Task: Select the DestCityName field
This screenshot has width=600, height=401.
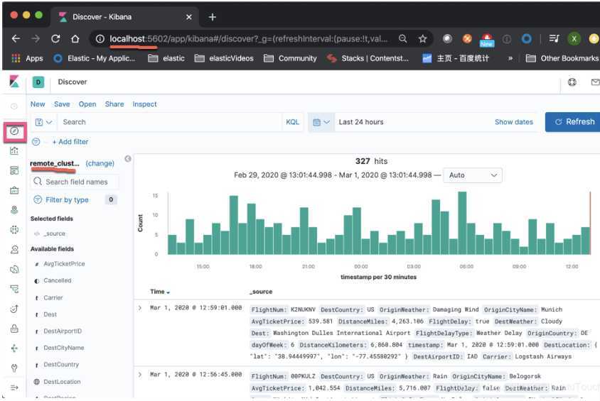Action: [x=64, y=348]
